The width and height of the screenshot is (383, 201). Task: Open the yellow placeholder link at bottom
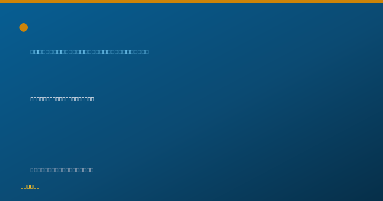[x=30, y=186]
